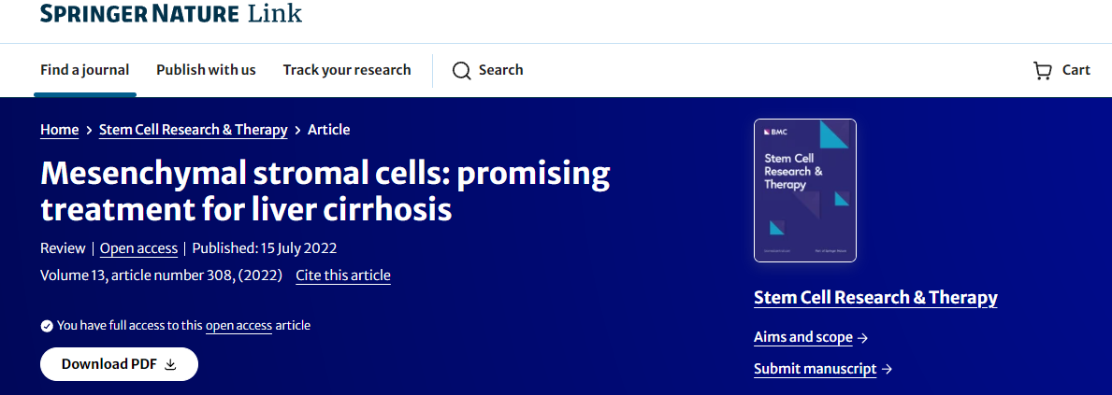Open the Stem Cell Research & Therapy journal cover
Screen dimensions: 1112x395
(x=804, y=190)
